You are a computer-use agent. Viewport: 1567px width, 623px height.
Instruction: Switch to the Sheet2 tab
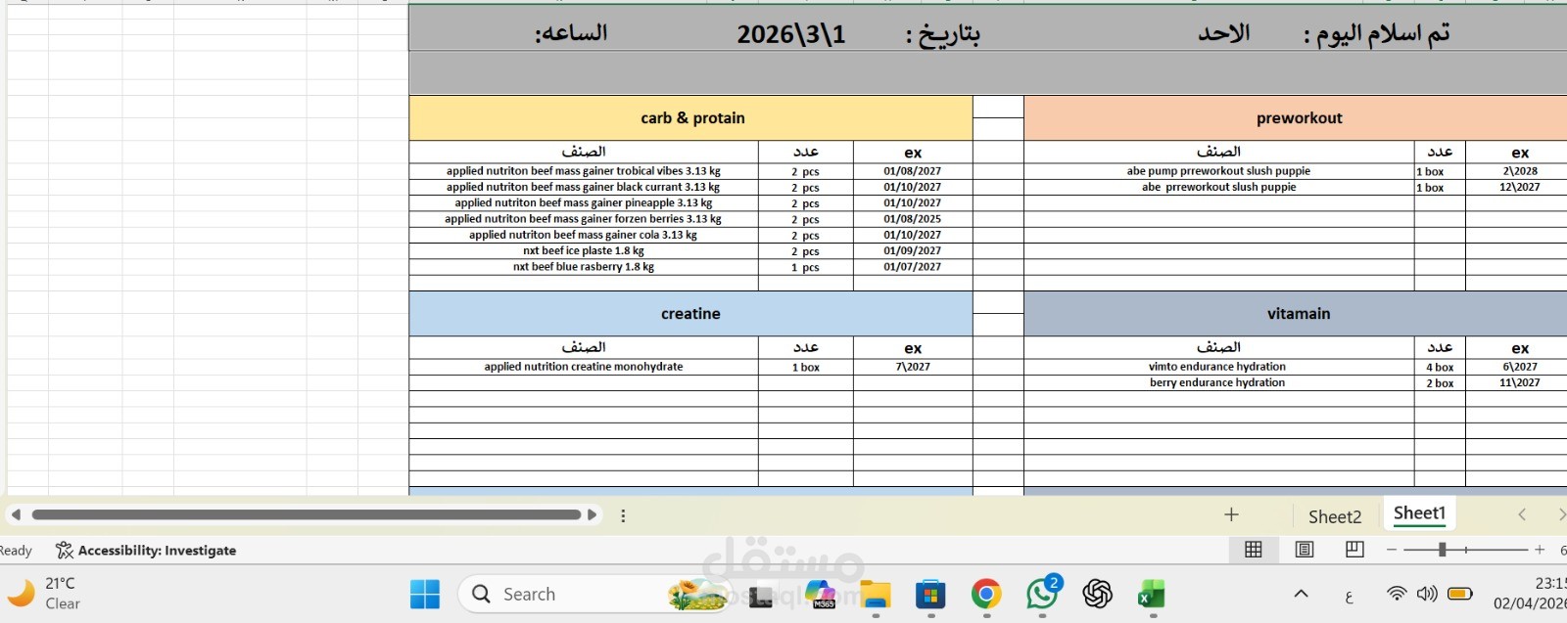1335,516
